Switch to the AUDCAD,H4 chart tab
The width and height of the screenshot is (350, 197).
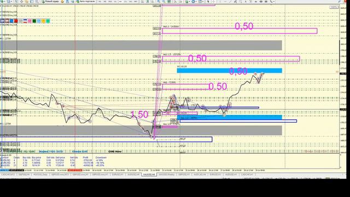point(200,174)
